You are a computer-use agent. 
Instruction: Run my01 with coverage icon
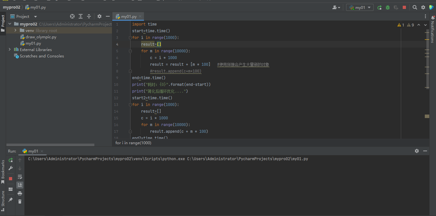click(396, 7)
